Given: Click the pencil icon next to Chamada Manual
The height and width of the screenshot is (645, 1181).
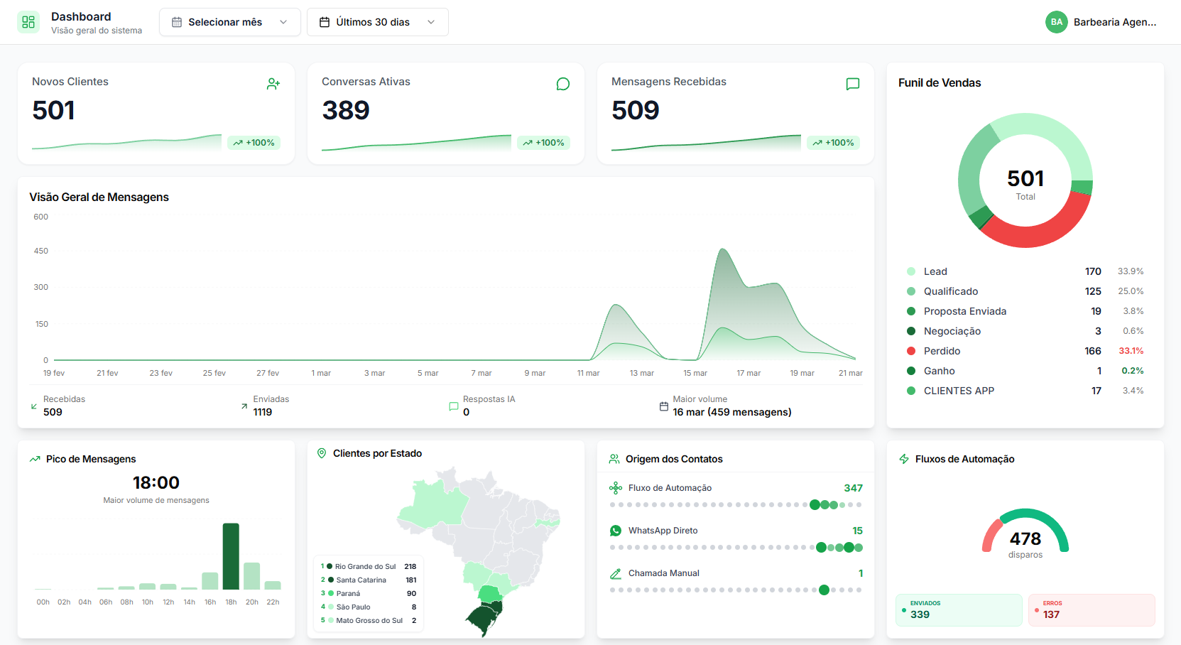Looking at the screenshot, I should (614, 573).
